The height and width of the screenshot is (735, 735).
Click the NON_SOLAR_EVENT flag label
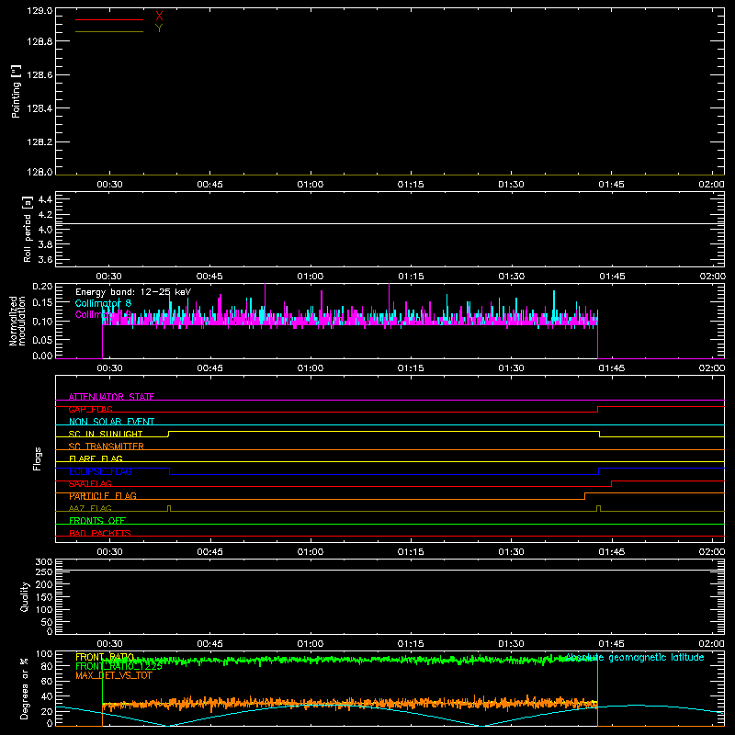111,422
